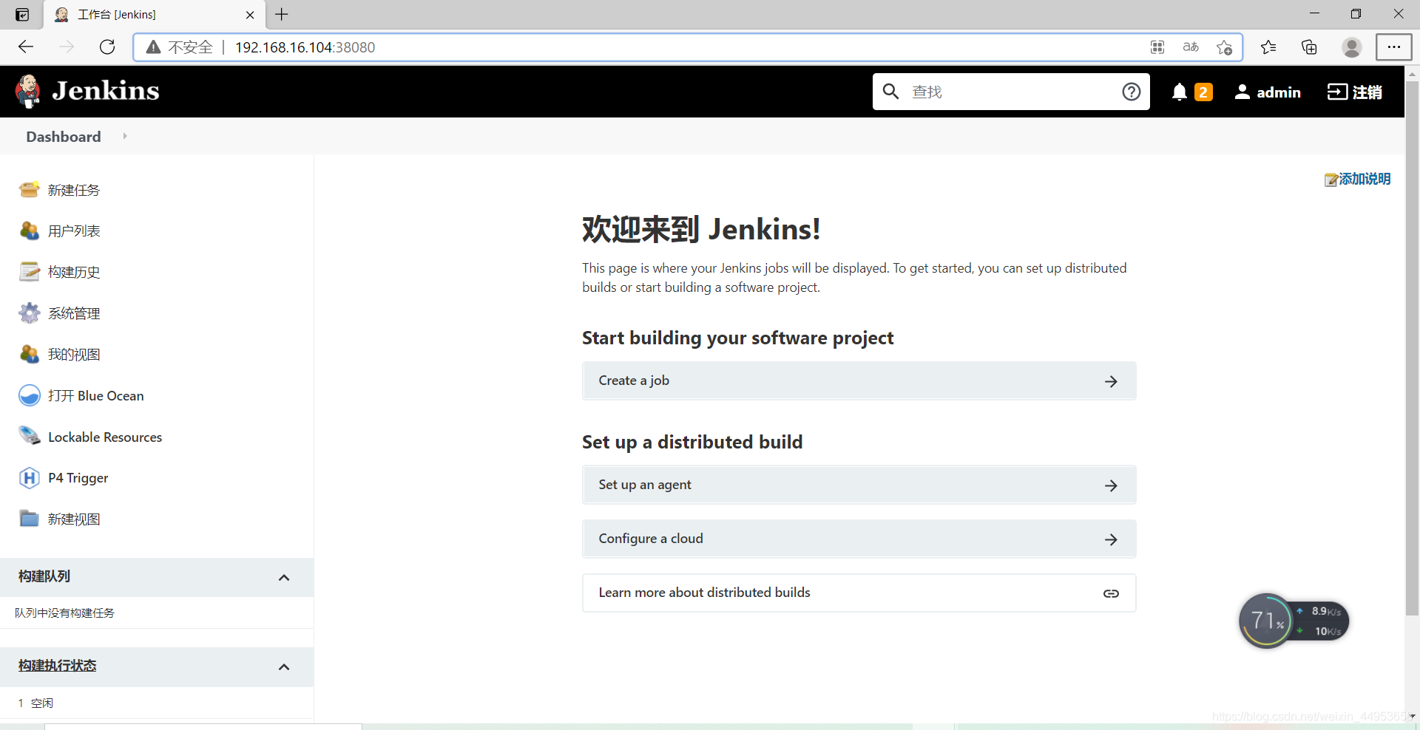Collapse the 构建队列 panel
Viewport: 1420px width, 730px height.
click(284, 577)
